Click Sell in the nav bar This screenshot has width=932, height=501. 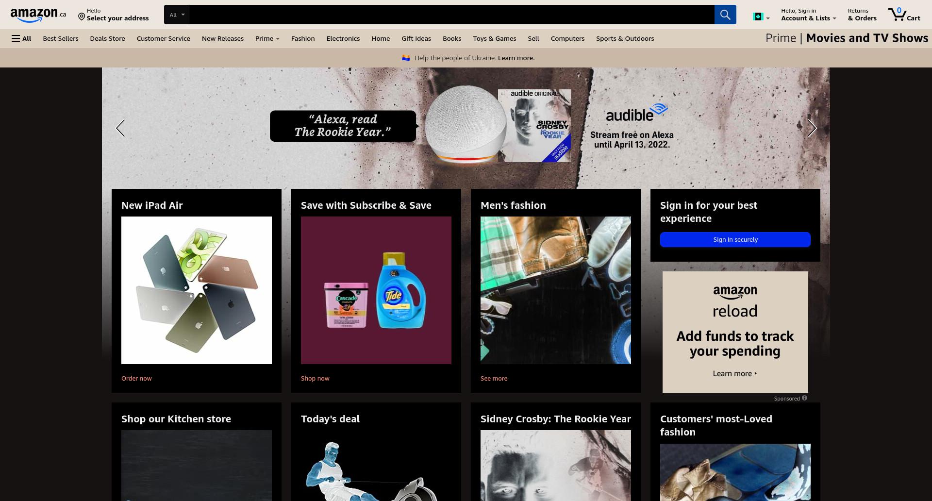pos(533,38)
